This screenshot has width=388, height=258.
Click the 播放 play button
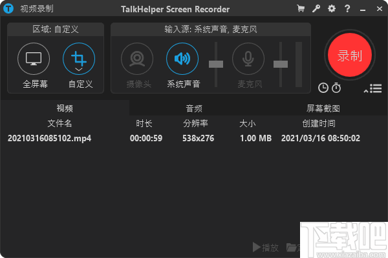266,247
